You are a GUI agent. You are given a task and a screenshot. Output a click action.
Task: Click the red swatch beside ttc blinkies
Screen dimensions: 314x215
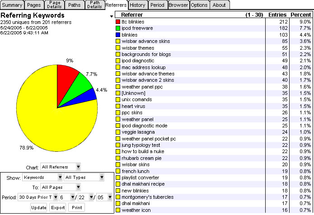point(118,22)
